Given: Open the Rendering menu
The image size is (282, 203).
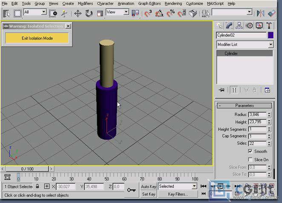Looking at the screenshot, I should click(x=173, y=3).
